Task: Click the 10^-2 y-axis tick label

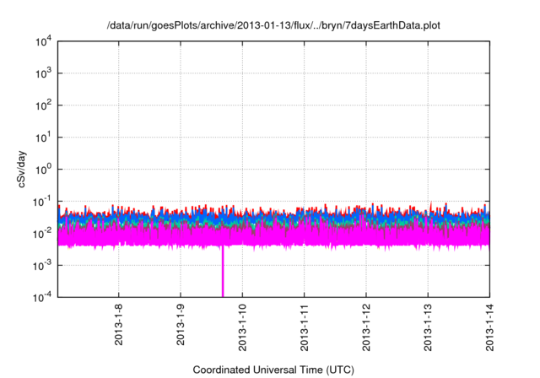Action: [42, 234]
